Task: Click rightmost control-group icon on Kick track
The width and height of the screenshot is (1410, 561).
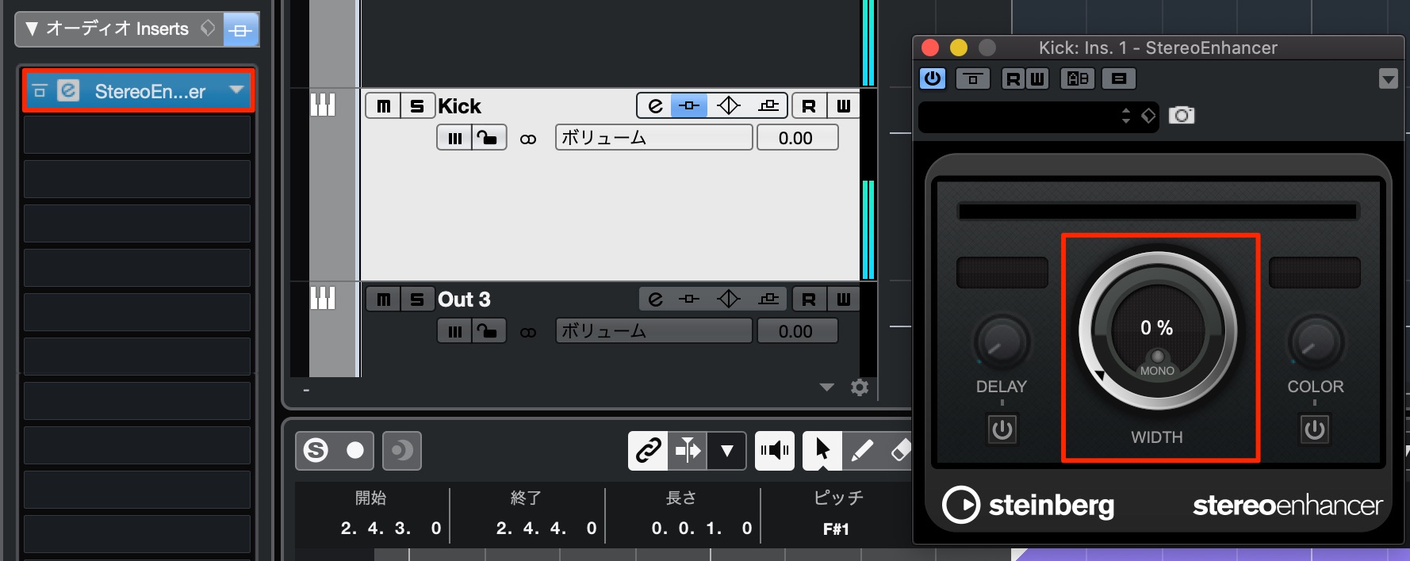Action: [x=768, y=105]
